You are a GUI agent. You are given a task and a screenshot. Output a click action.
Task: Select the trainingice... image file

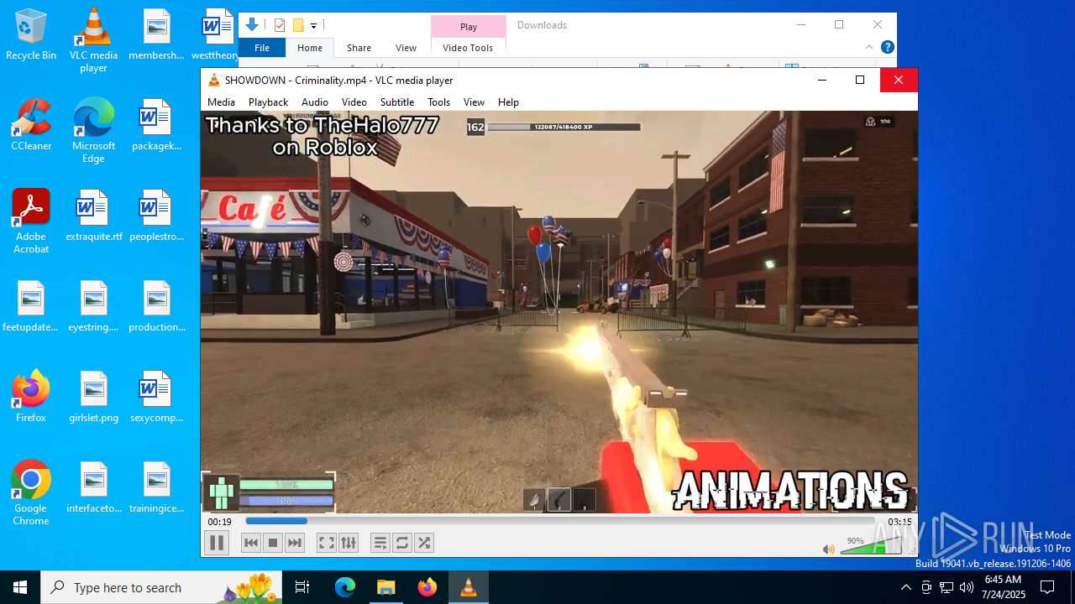click(x=156, y=487)
